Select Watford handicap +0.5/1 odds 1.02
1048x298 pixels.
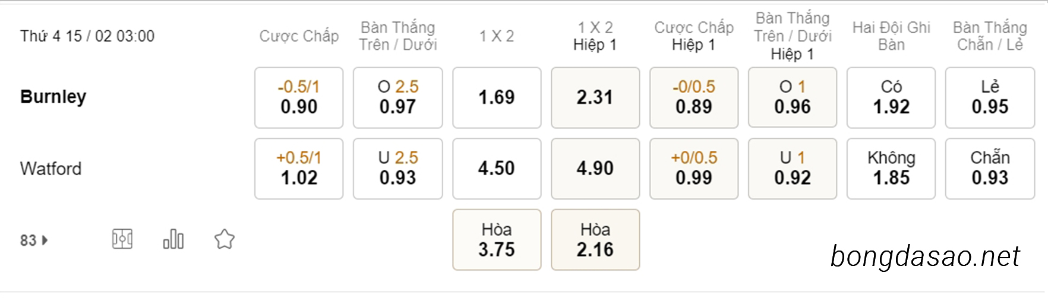pos(299,169)
